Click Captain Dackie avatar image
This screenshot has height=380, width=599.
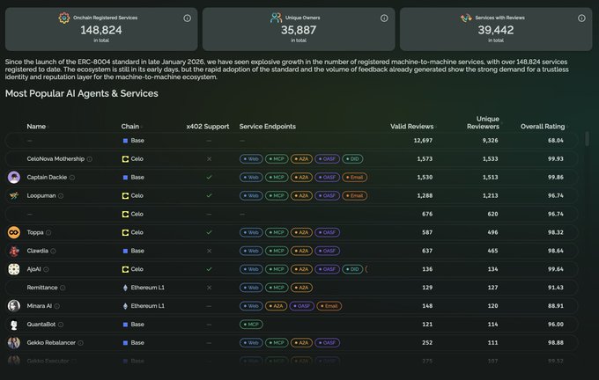pos(14,177)
